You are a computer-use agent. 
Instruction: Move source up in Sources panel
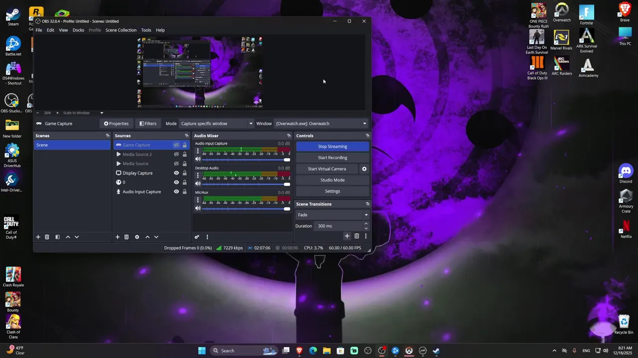(148, 237)
